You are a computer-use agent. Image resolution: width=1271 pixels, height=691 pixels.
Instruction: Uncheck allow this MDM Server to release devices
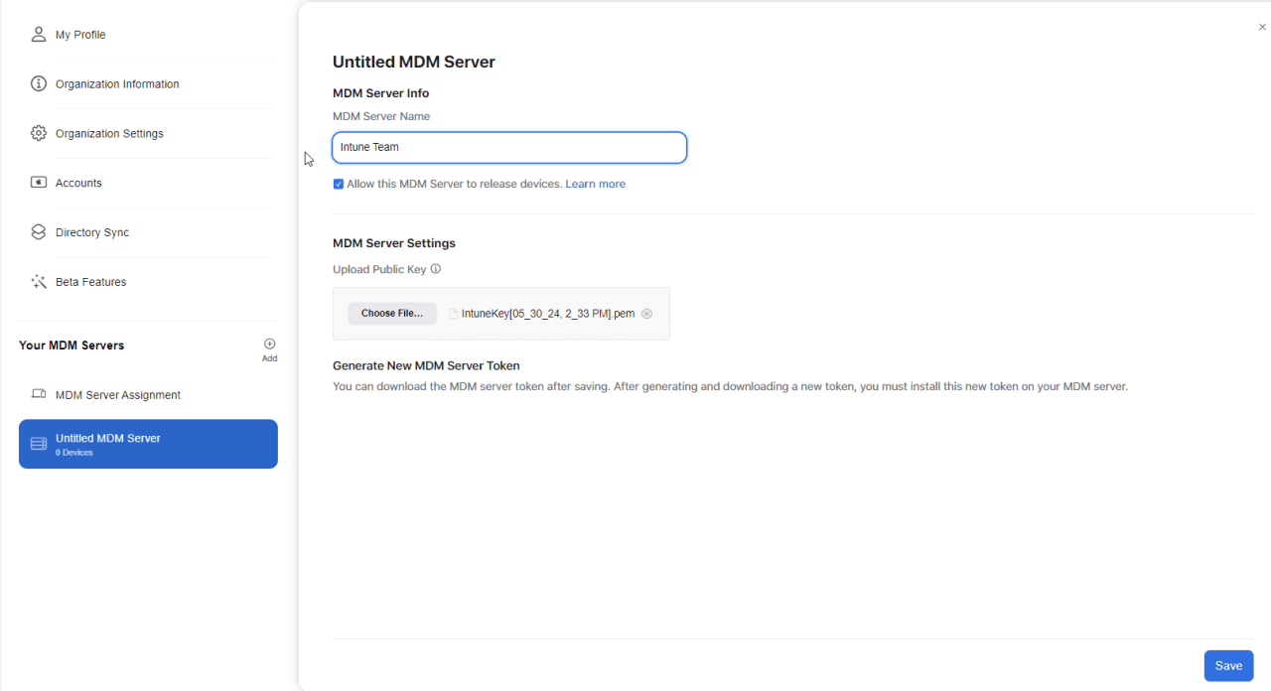pos(339,184)
